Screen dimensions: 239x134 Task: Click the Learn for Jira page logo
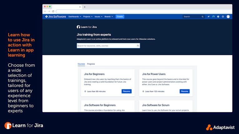(x=87, y=27)
